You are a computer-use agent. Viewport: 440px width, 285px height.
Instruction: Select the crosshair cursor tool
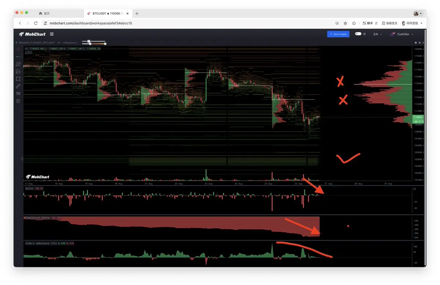[18, 50]
